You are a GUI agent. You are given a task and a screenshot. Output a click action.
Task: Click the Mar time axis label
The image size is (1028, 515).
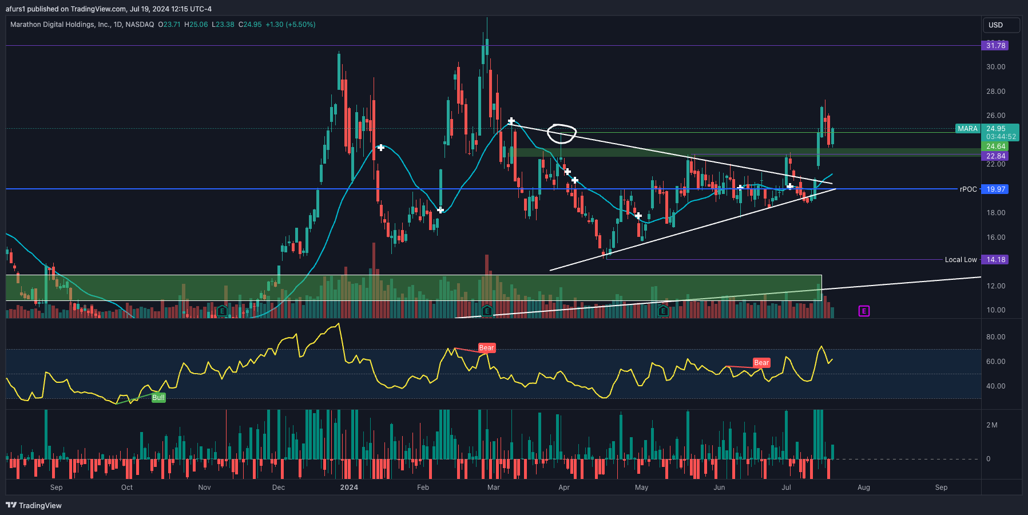(493, 488)
